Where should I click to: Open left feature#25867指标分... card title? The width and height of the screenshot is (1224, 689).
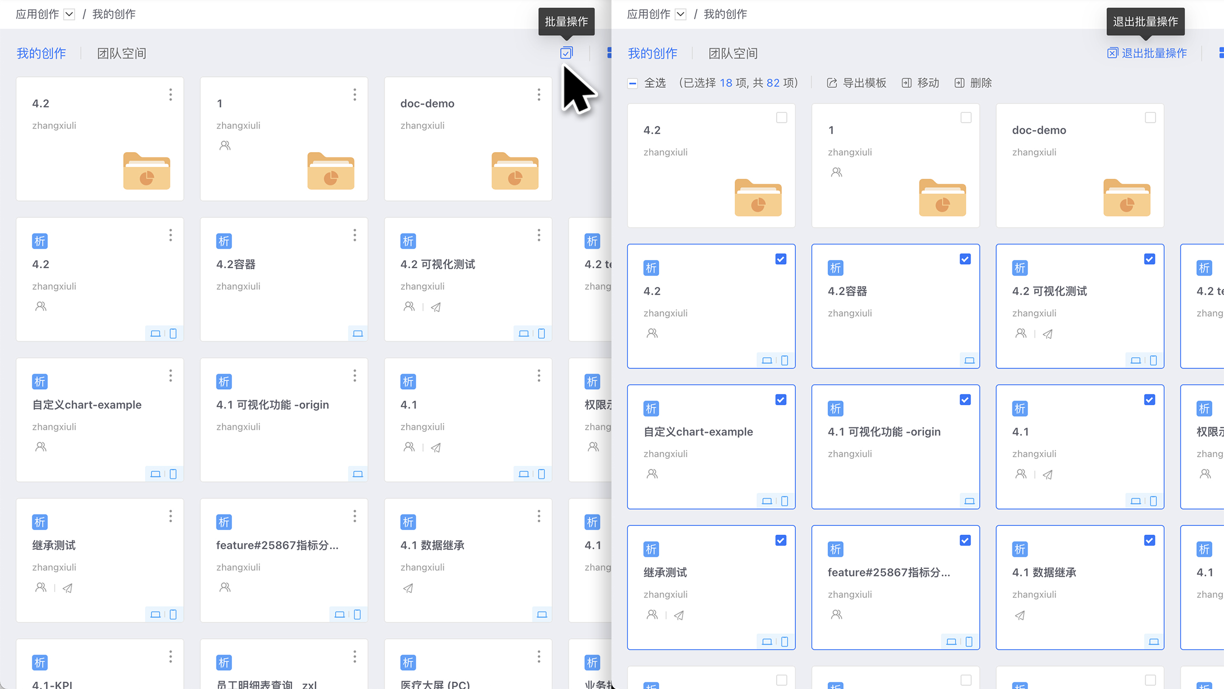pos(278,545)
